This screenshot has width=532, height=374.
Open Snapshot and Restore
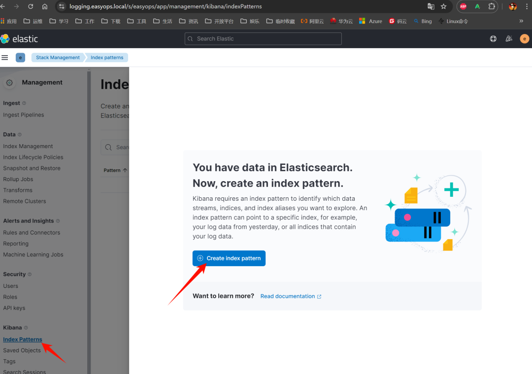[32, 168]
